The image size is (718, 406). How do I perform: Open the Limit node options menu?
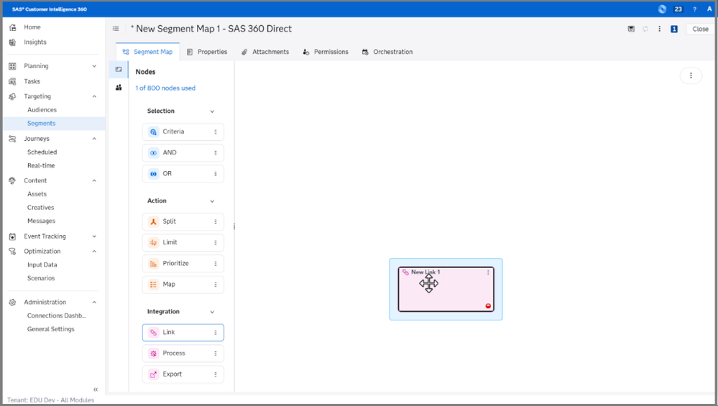click(x=215, y=243)
